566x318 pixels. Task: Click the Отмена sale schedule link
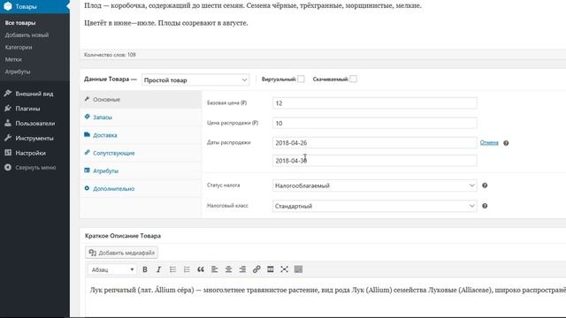pyautogui.click(x=489, y=143)
